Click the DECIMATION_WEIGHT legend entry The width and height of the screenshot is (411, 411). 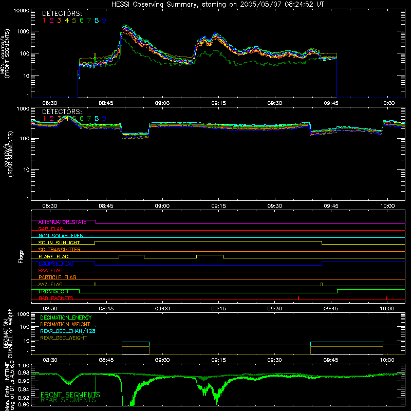65,324
